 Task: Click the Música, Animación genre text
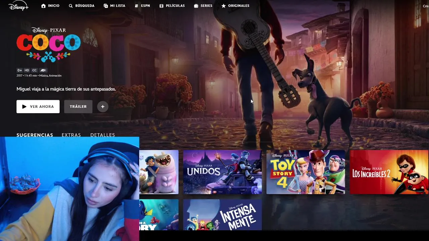[x=50, y=76]
